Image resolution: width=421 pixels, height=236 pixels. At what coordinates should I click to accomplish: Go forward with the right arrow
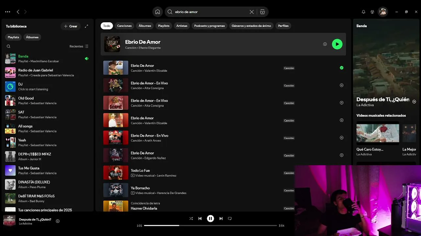[x=25, y=12]
